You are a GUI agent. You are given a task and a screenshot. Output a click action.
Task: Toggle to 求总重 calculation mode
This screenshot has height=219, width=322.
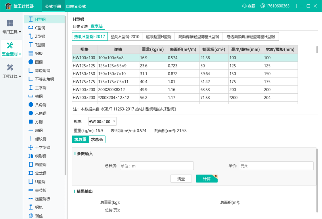coord(80,139)
